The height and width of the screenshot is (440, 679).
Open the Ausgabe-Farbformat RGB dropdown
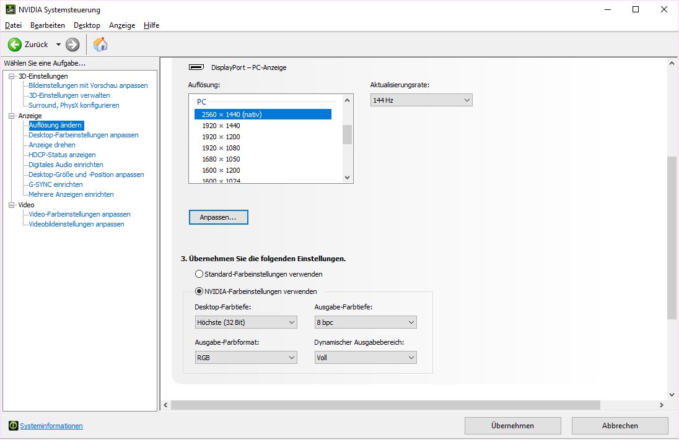point(246,358)
